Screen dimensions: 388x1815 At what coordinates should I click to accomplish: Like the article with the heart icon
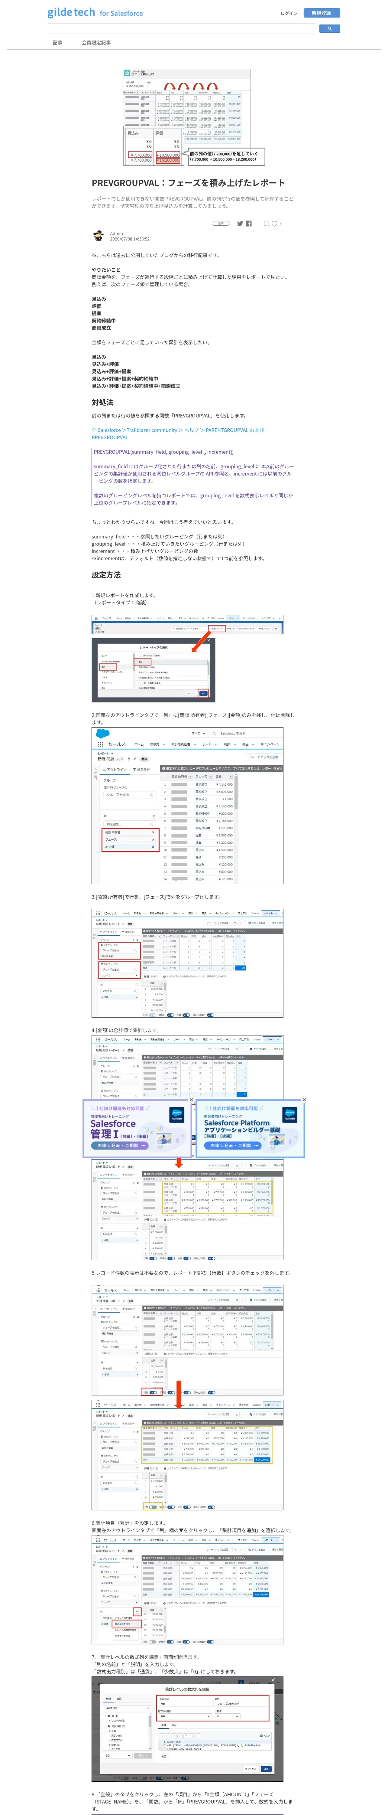point(275,223)
